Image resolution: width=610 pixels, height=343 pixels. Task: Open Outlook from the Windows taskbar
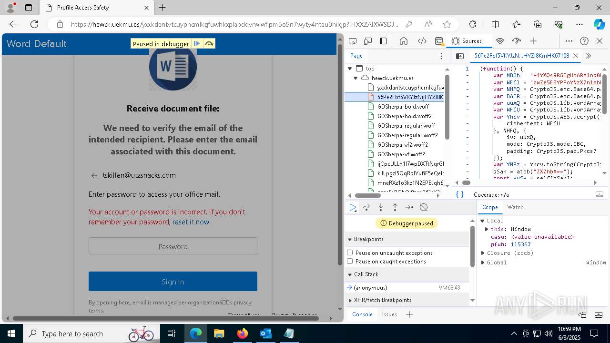tap(265, 333)
